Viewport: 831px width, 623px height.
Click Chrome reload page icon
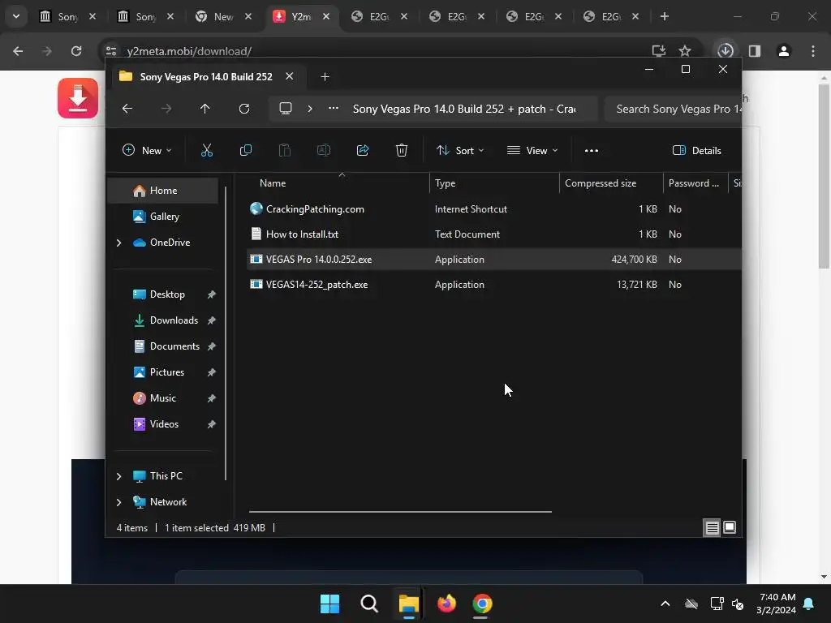(76, 51)
